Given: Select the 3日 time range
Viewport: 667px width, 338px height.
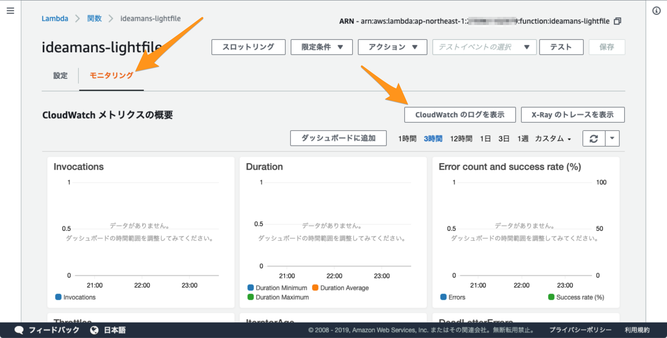Looking at the screenshot, I should click(x=504, y=139).
